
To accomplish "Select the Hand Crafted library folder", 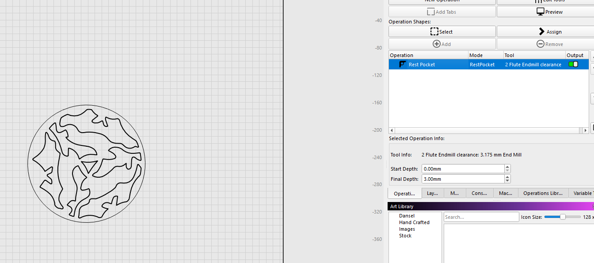I will click(414, 223).
